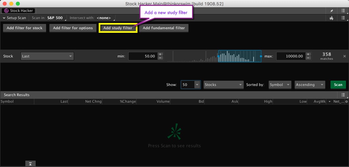Open the list menu icon beside the pin
The height and width of the screenshot is (167, 349).
tap(343, 11)
